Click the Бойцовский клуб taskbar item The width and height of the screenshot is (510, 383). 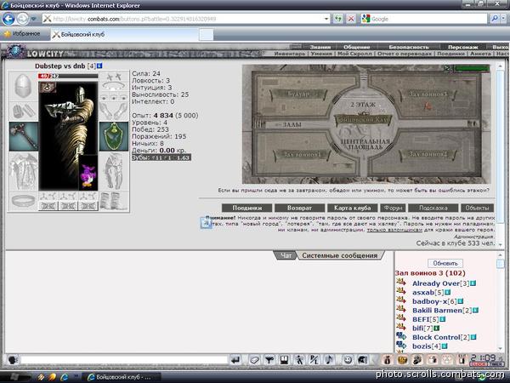[121, 377]
